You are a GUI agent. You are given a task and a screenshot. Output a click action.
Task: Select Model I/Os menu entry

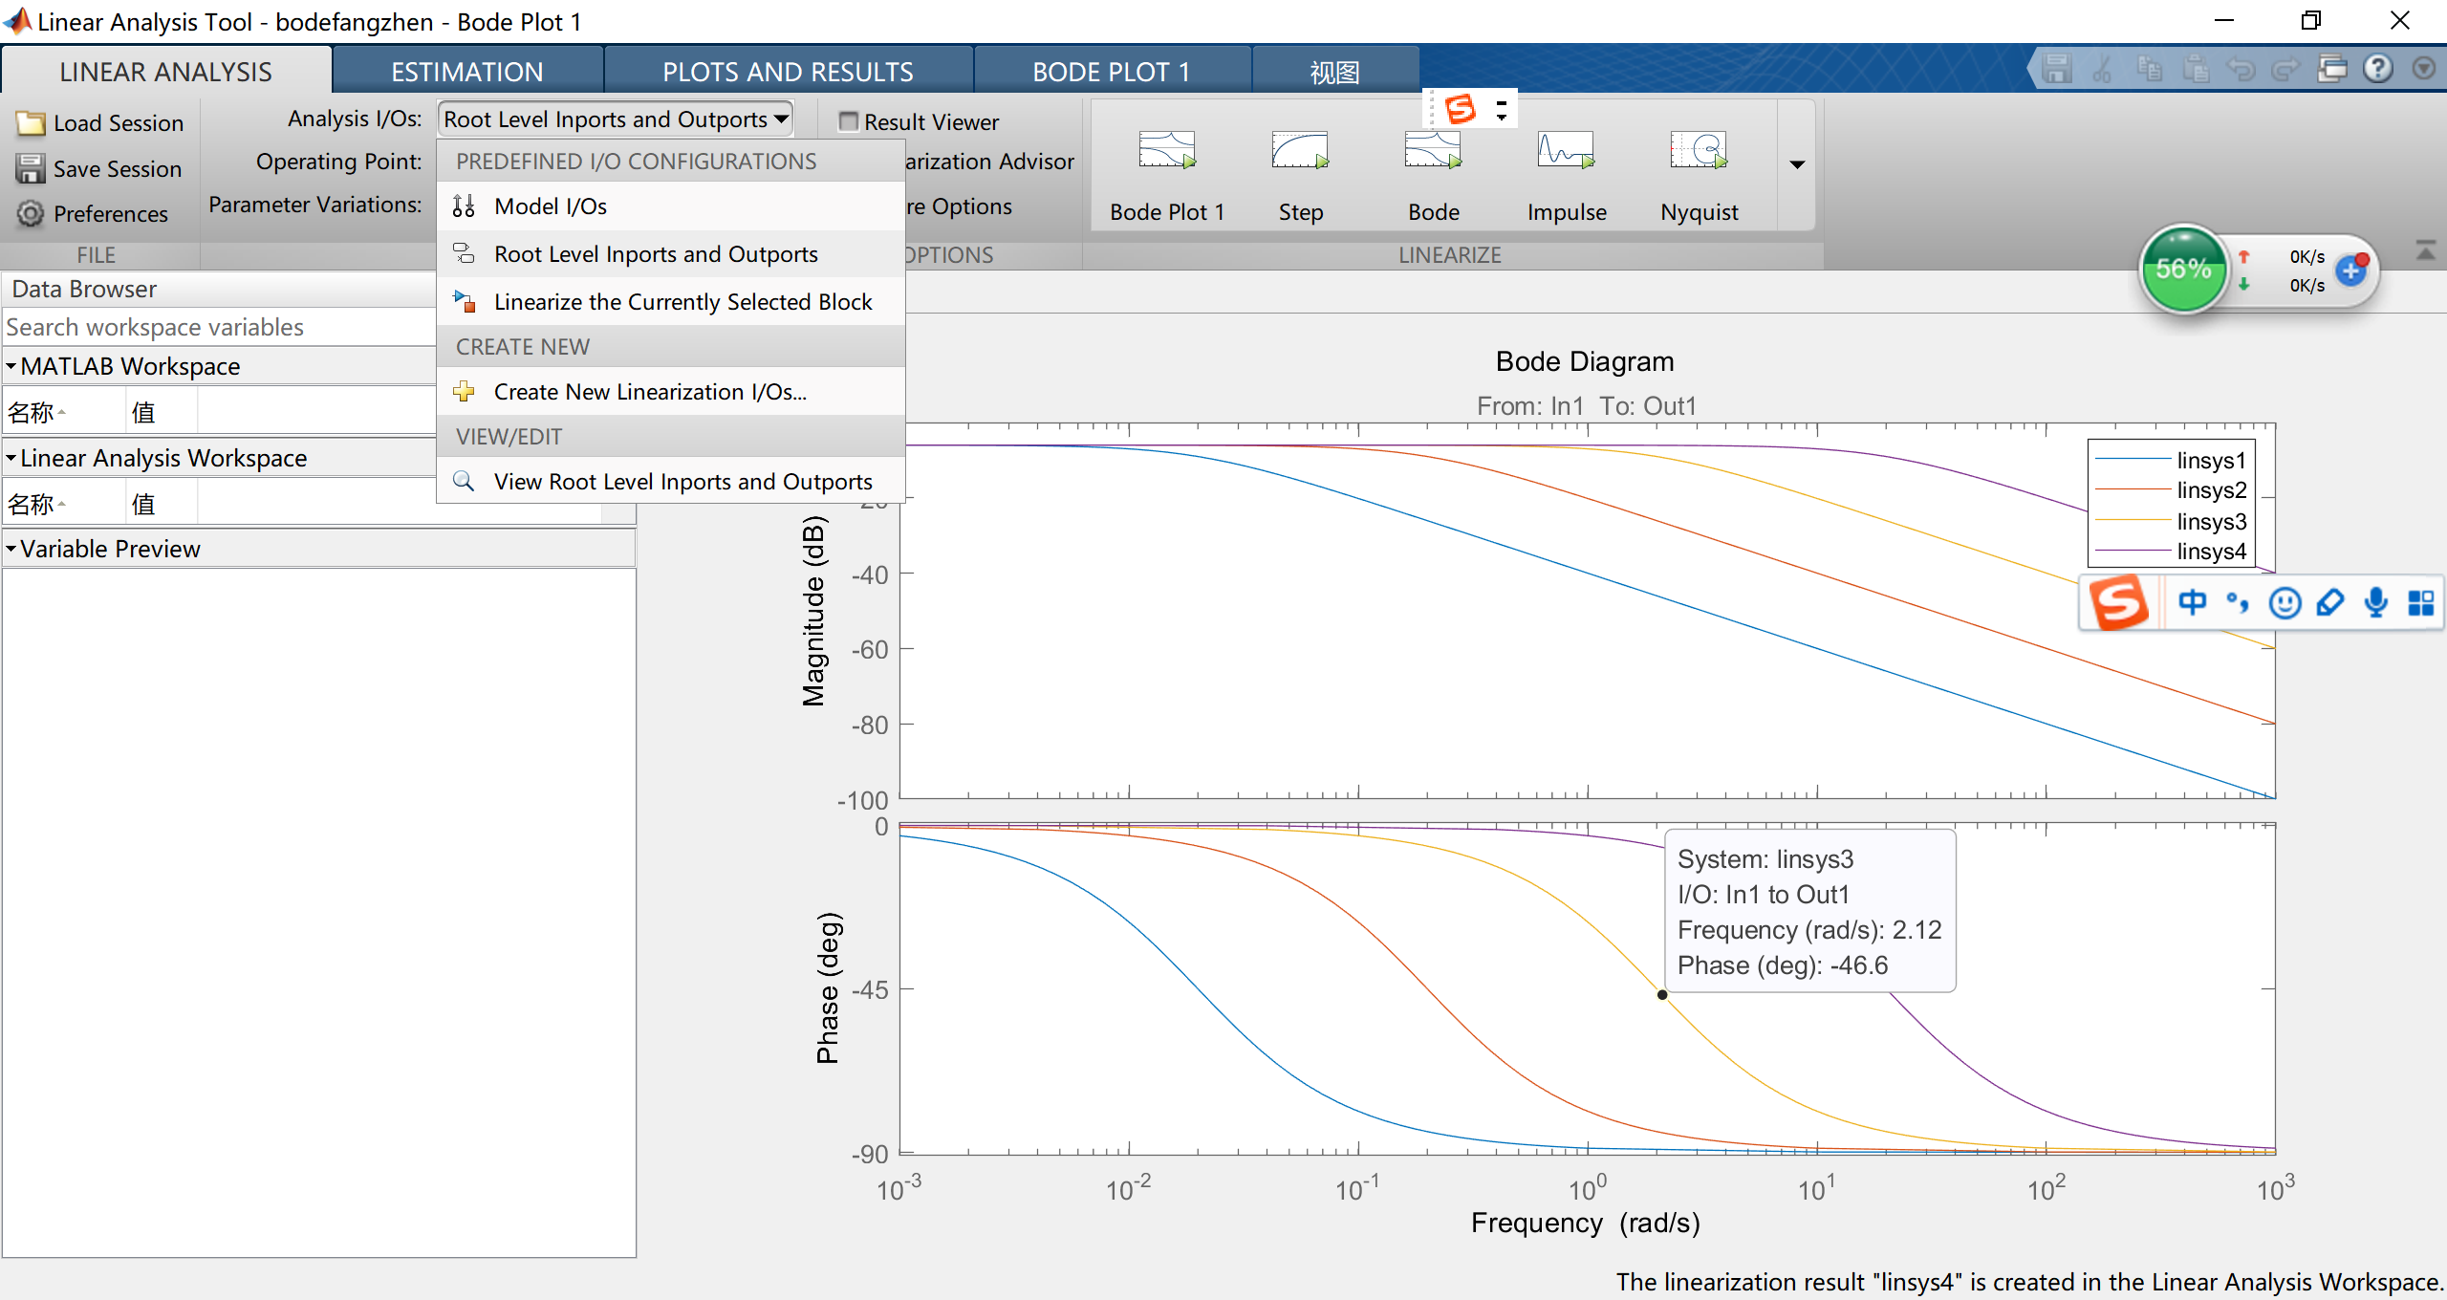coord(551,206)
